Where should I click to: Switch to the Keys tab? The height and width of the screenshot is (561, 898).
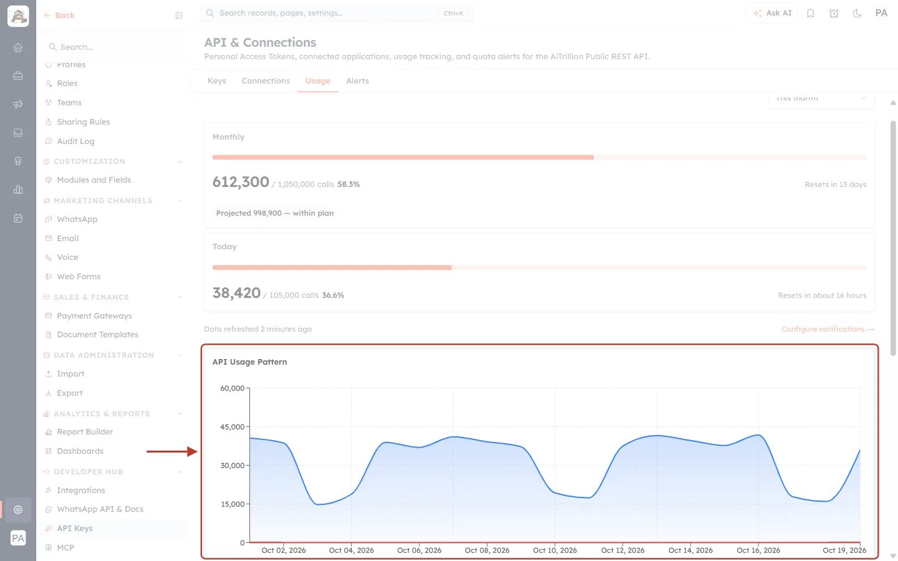click(x=217, y=81)
